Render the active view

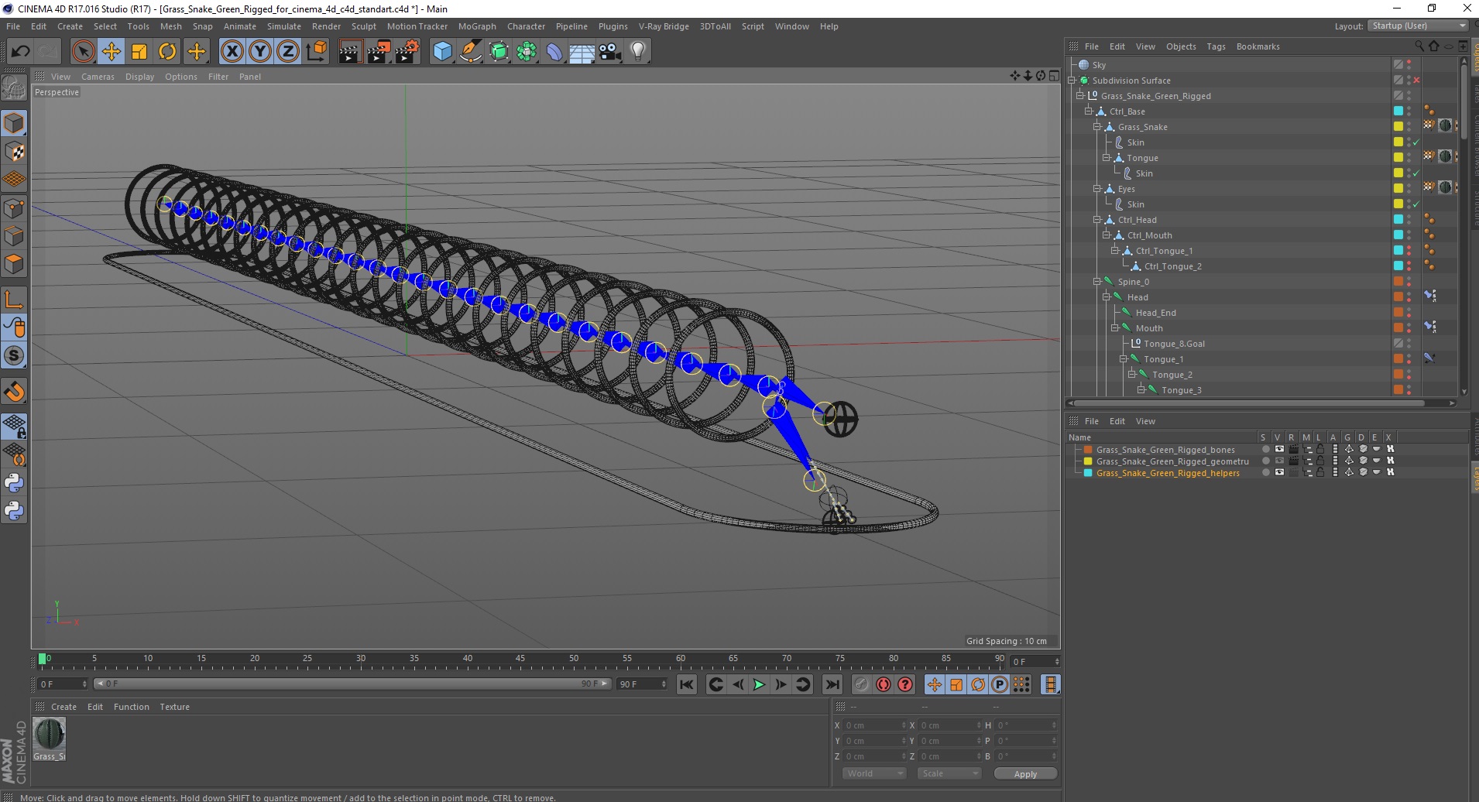click(350, 52)
